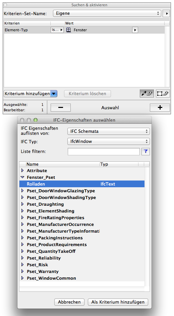Click the minus button to deselect elements
The height and width of the screenshot is (316, 174).
point(60,108)
